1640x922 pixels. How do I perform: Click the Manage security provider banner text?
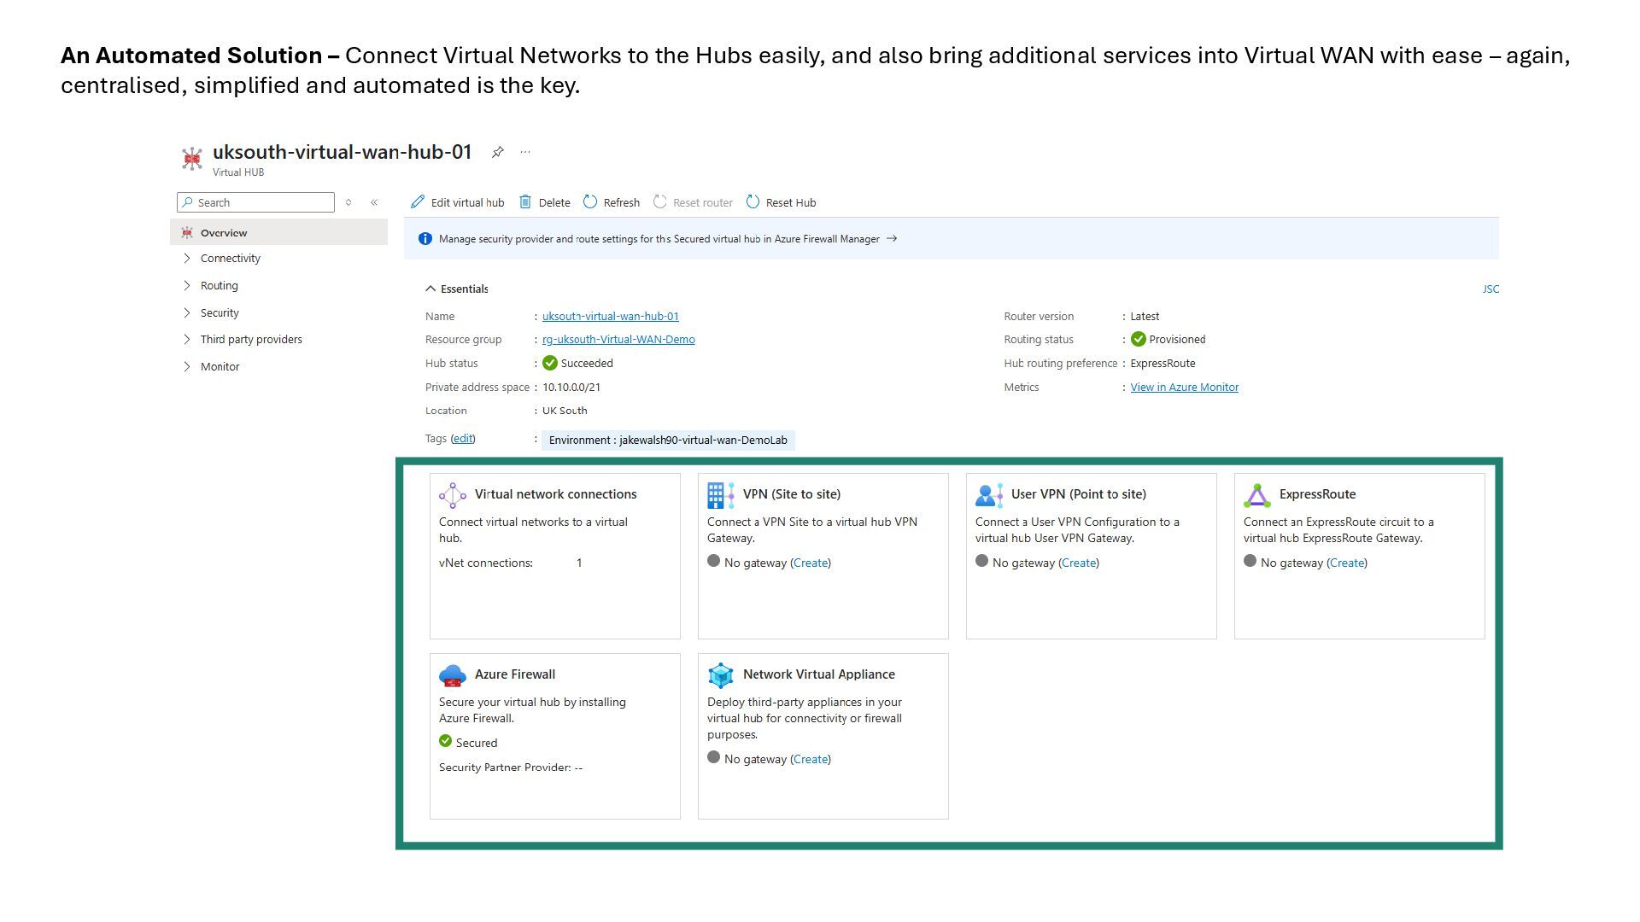tap(659, 239)
